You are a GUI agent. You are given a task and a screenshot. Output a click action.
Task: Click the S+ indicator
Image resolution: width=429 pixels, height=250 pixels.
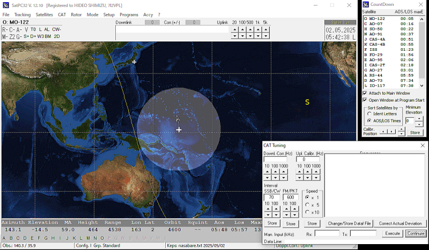pos(26,36)
